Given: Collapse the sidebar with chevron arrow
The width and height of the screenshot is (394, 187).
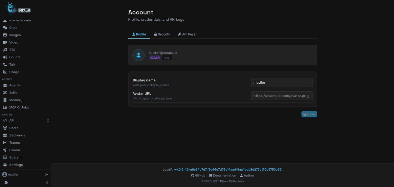Looking at the screenshot, I should click(47, 182).
